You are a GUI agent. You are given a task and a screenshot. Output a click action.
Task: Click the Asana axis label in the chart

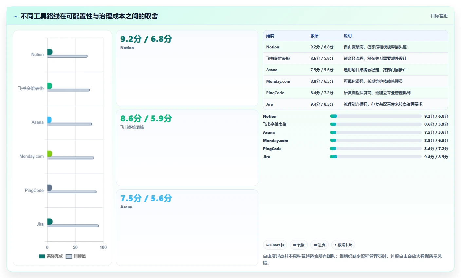tap(38, 122)
